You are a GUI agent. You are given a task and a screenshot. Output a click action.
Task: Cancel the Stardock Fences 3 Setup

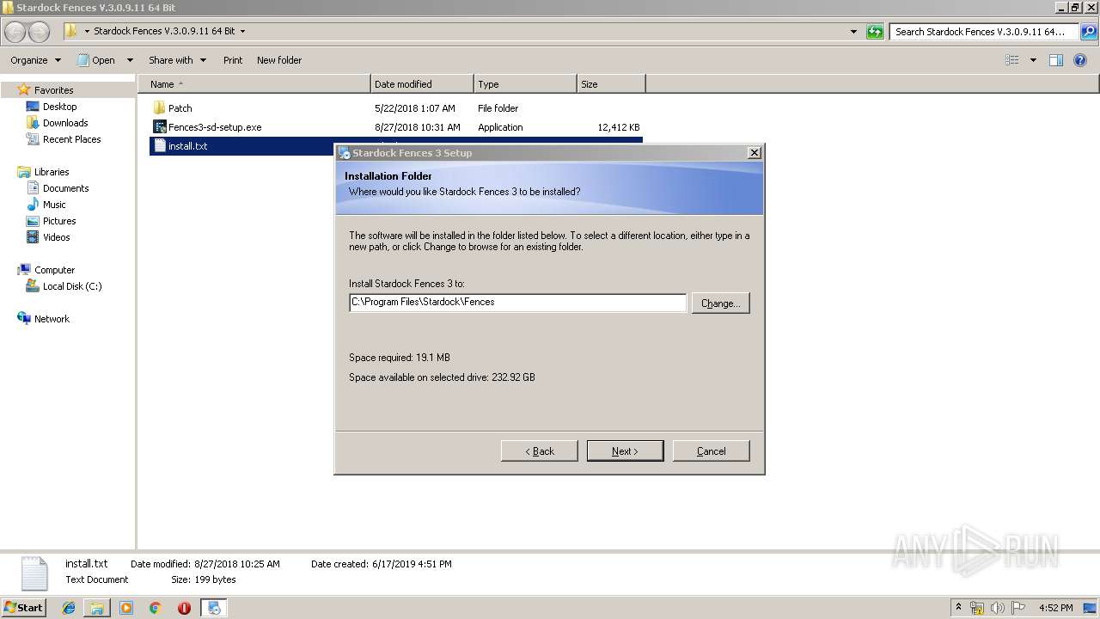[x=711, y=451]
